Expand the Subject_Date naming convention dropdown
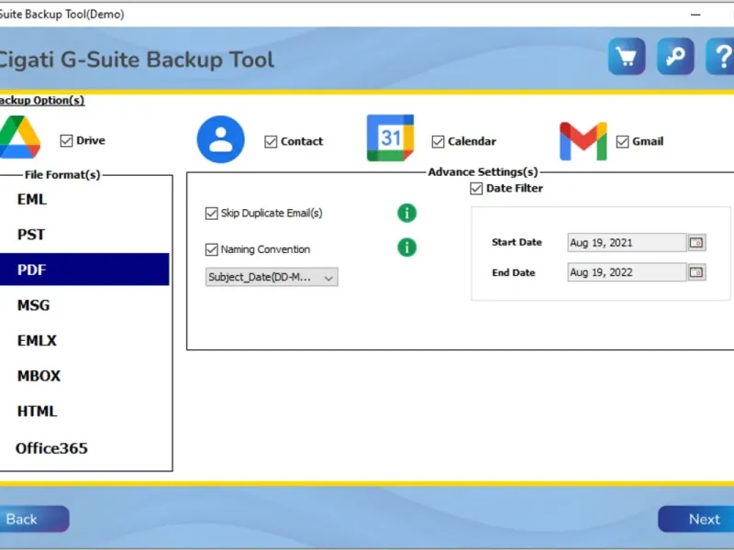This screenshot has width=734, height=550. tap(272, 277)
